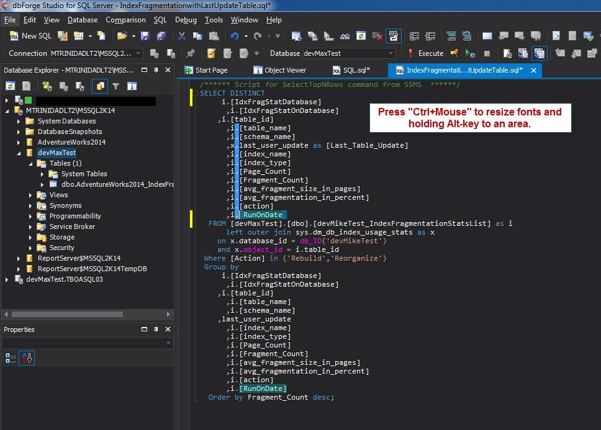Click the red X Delete lines toolbar icon

coord(377,36)
